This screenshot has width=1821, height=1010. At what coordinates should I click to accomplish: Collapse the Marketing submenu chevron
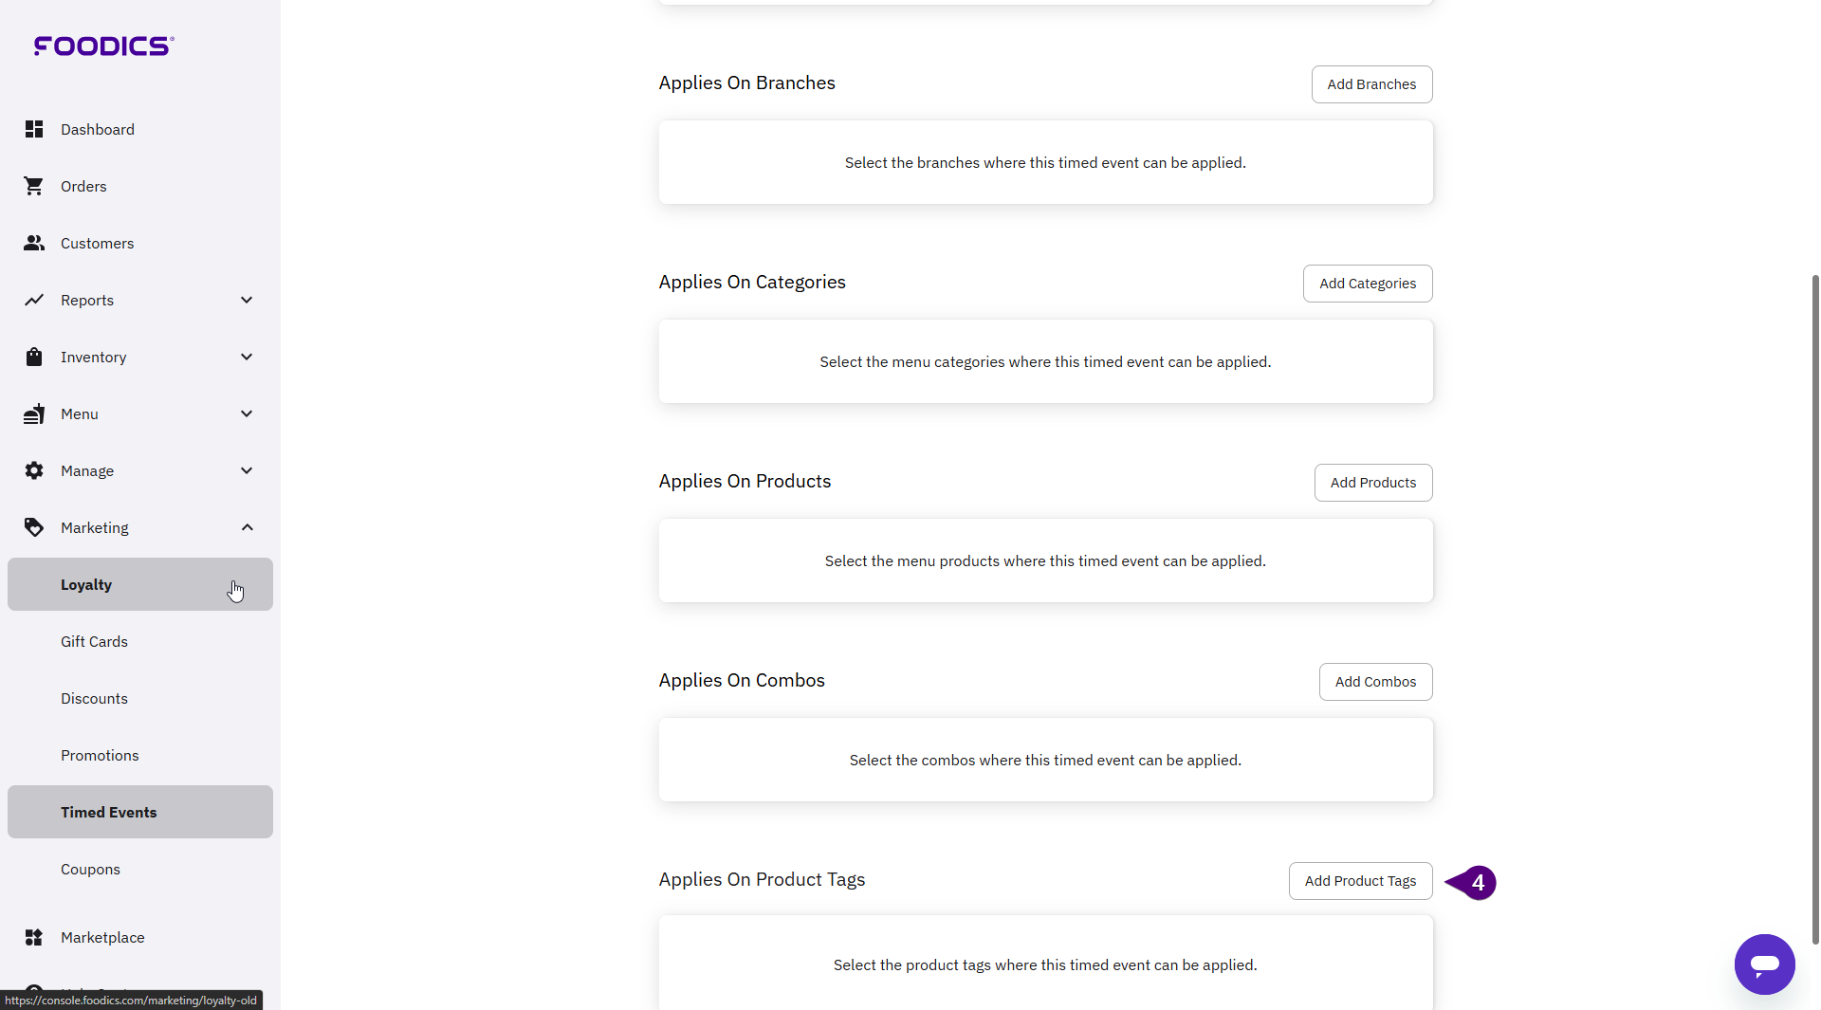[x=247, y=527]
